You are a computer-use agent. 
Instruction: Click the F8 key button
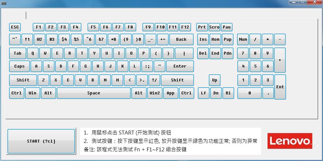[130, 27]
